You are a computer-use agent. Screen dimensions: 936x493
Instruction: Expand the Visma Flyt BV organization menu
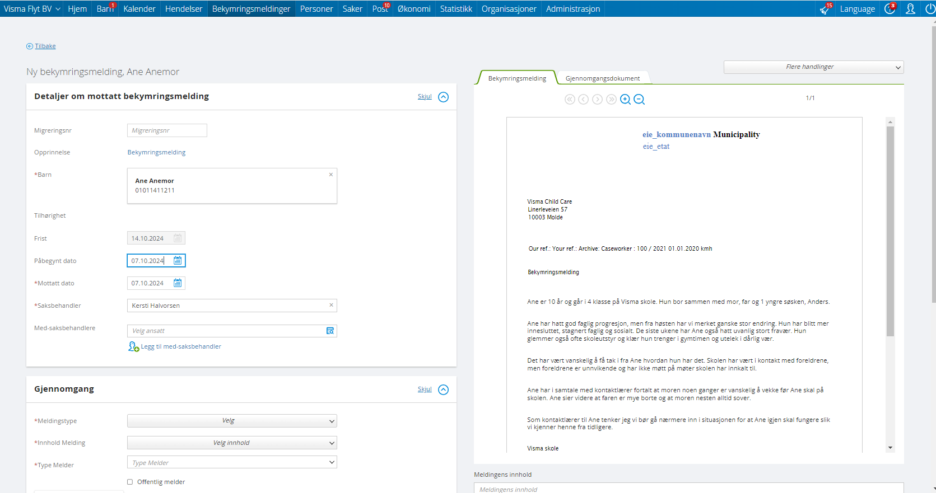tap(32, 9)
